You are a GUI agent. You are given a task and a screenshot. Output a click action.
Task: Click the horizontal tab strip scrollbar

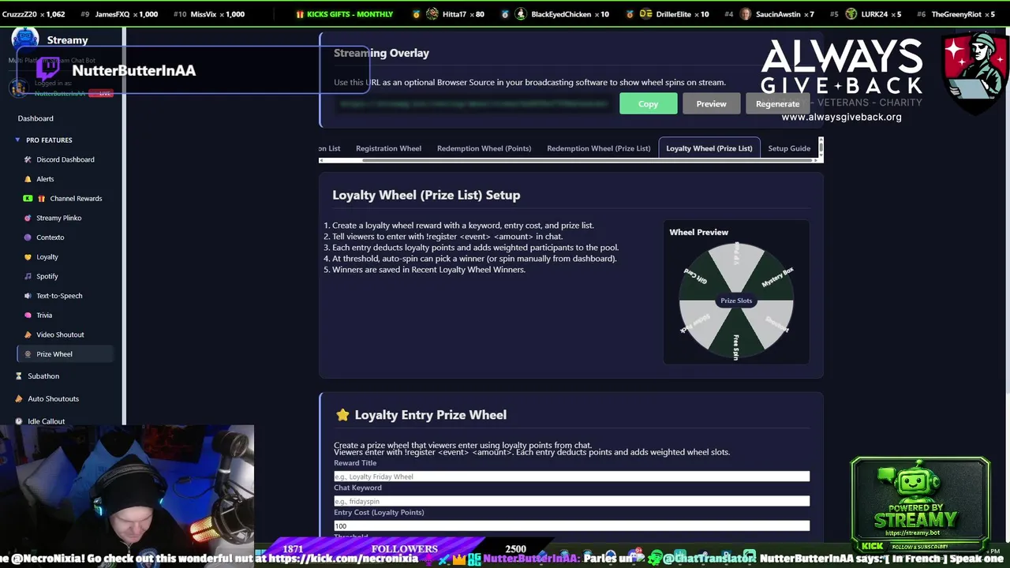(x=588, y=160)
